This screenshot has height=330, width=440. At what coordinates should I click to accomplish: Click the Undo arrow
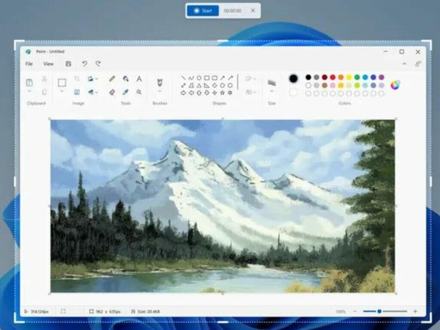point(84,63)
